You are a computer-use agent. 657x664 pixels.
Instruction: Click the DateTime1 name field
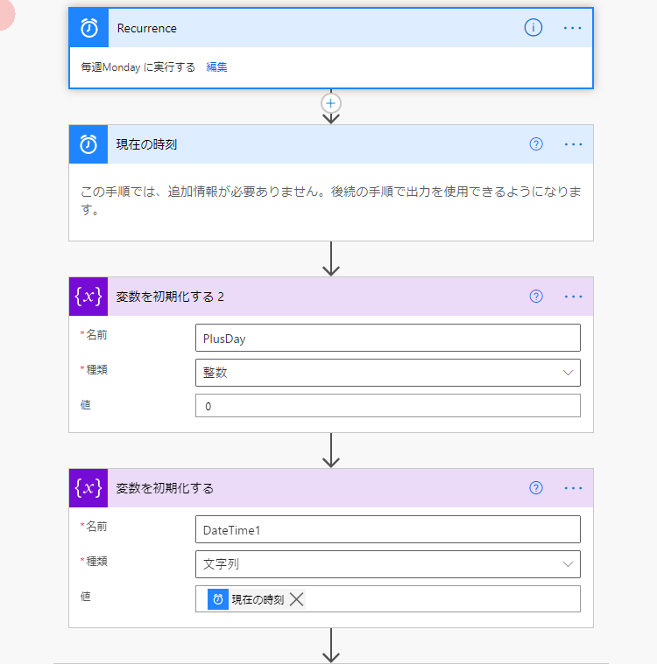pyautogui.click(x=388, y=529)
